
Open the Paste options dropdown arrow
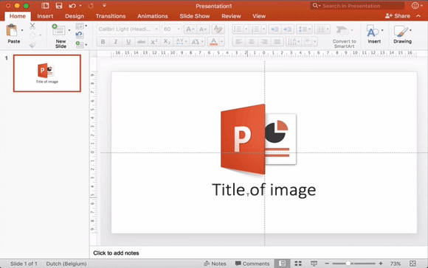coord(22,30)
